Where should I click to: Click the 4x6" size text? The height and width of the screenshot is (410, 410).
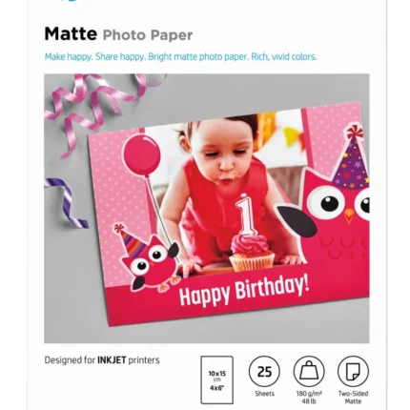[217, 388]
